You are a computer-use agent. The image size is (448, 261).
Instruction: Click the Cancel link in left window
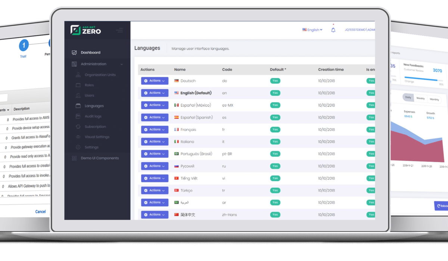point(40,211)
